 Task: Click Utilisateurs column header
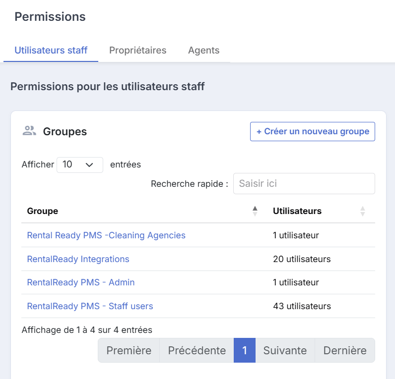pyautogui.click(x=297, y=211)
